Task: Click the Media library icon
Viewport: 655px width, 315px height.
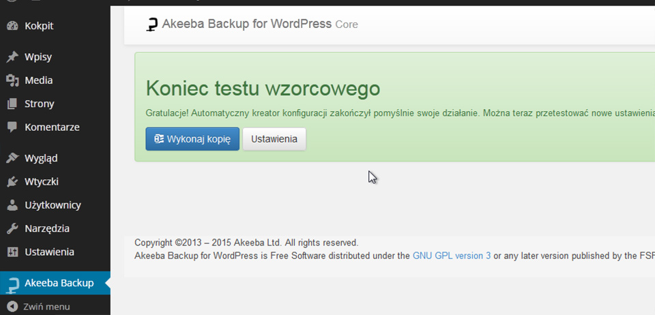Action: pos(13,80)
